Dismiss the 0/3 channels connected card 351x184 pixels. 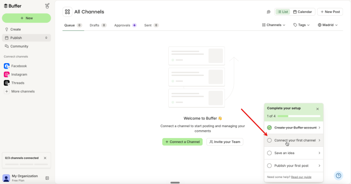pyautogui.click(x=45, y=158)
